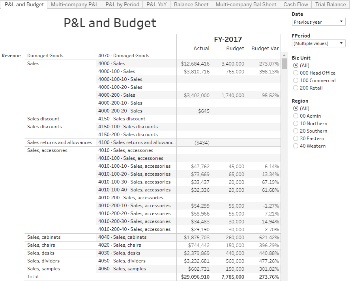Click the $29,096,910 total actual value
This screenshot has width=350, height=281.
(x=195, y=277)
